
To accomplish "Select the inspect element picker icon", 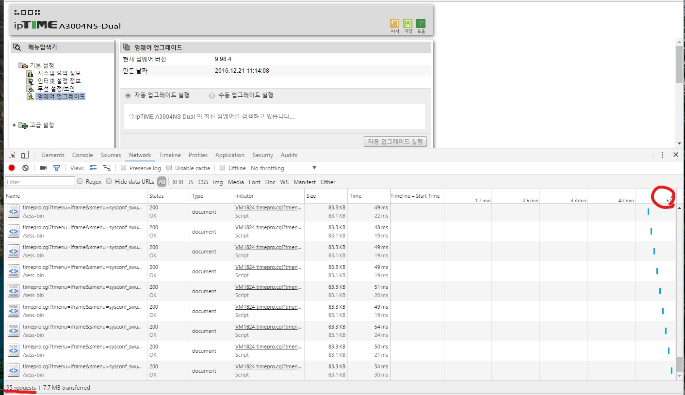I will click(x=12, y=155).
